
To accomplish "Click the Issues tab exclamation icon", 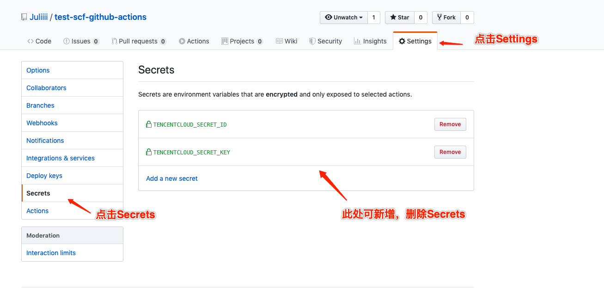I will (67, 41).
